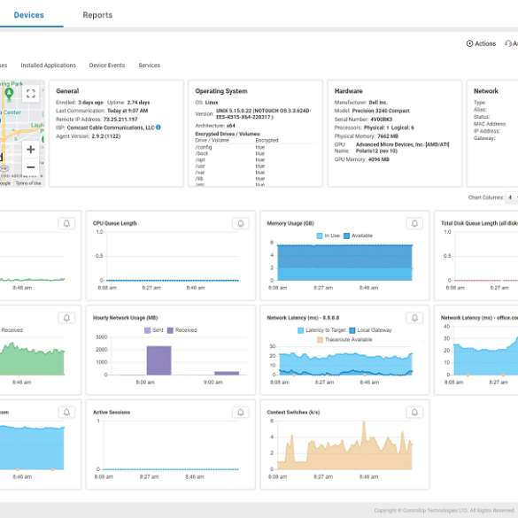Toggle Received legend in Hourly Network Usage
The height and width of the screenshot is (518, 518).
pyautogui.click(x=182, y=330)
